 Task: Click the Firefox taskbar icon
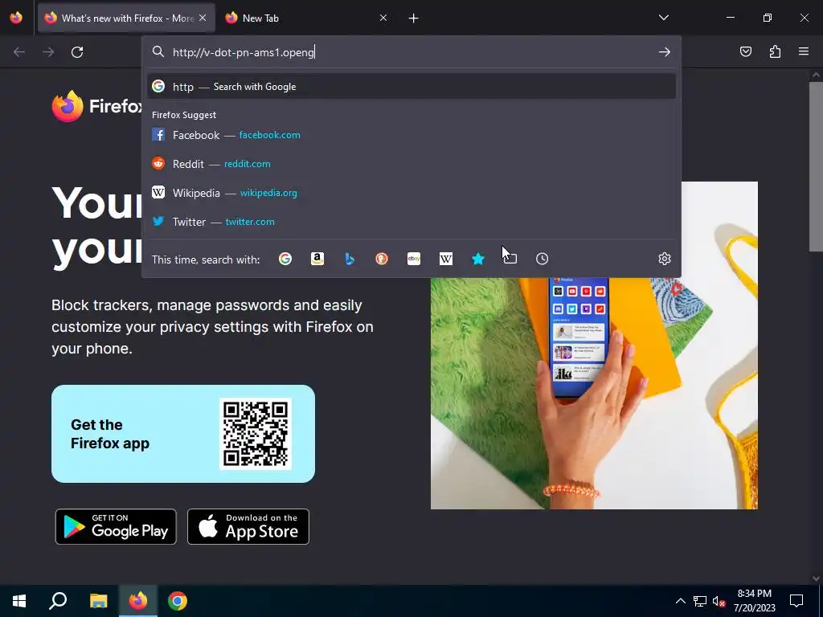pos(138,601)
